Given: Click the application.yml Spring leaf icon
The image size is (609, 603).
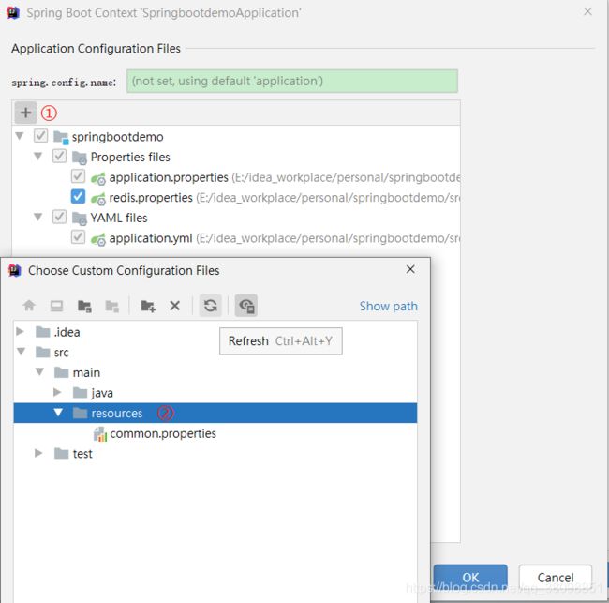Looking at the screenshot, I should pos(98,239).
